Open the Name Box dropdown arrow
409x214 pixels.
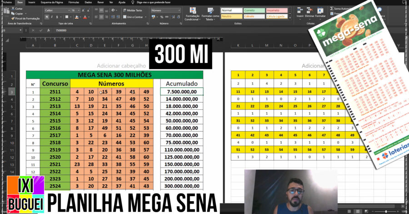coord(20,31)
